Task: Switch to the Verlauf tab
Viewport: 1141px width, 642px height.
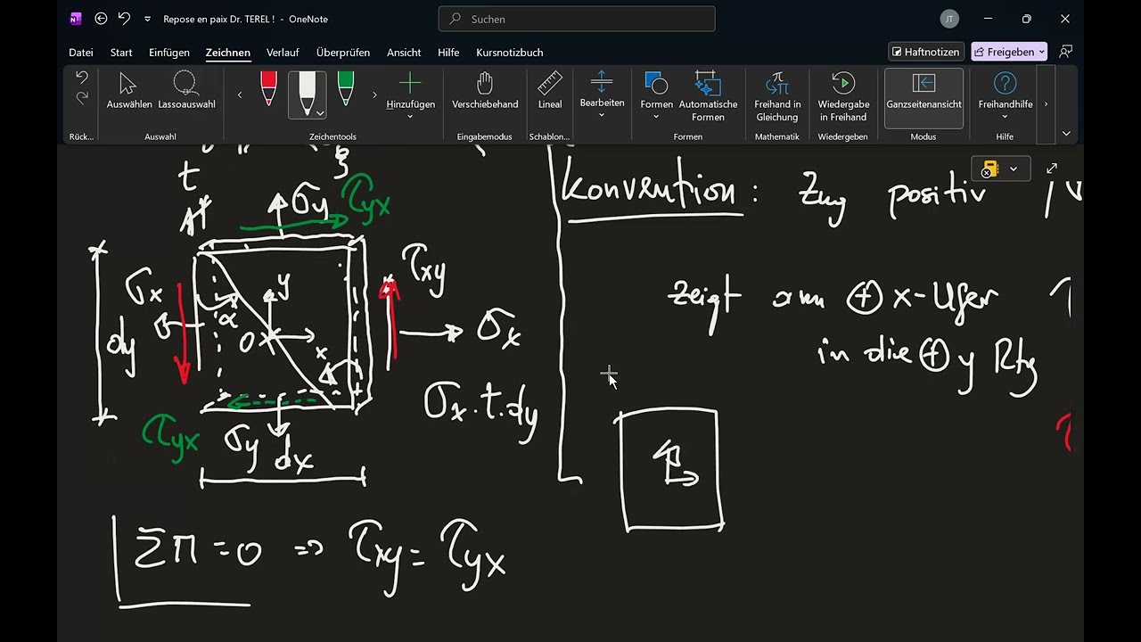Action: click(x=283, y=53)
